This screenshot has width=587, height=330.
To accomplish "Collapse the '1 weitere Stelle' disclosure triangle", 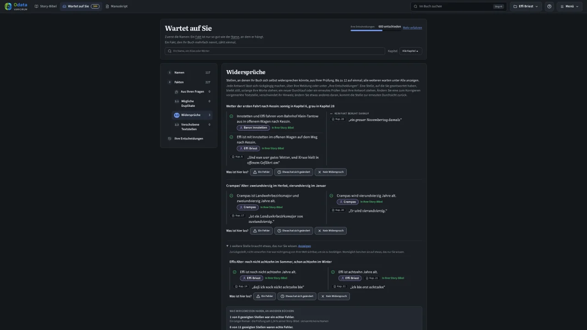I will tap(227, 246).
